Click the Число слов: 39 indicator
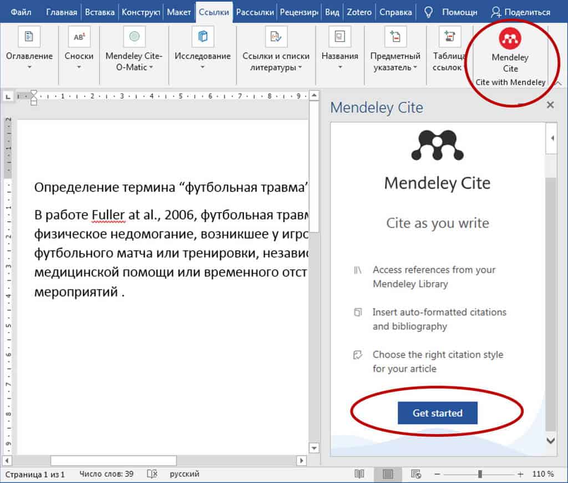 pyautogui.click(x=106, y=474)
